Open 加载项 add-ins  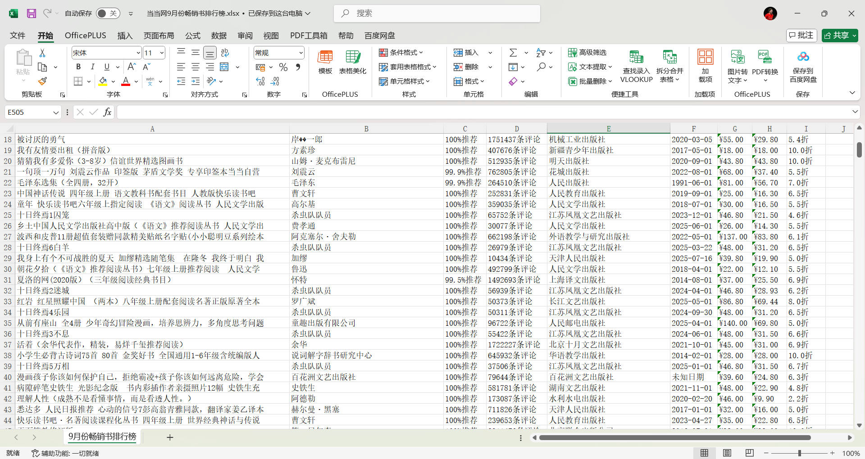tap(706, 66)
